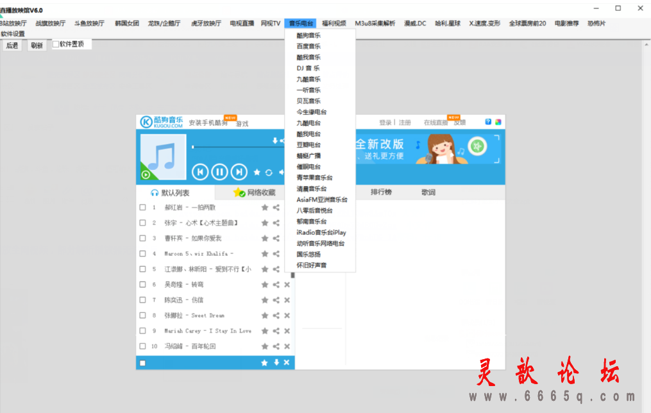Click the 登录 login link
This screenshot has width=651, height=413.
coord(385,122)
